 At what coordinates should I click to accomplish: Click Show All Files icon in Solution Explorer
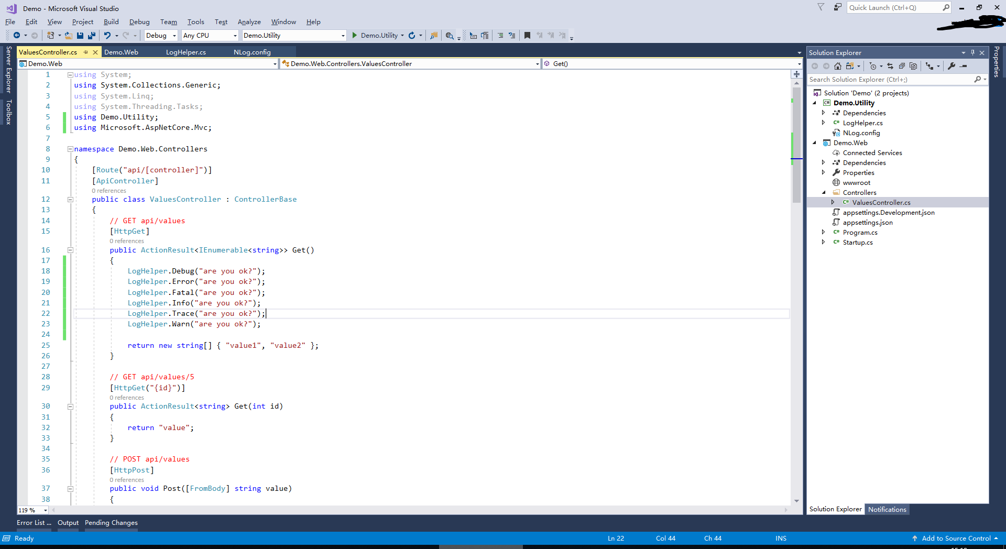click(913, 66)
